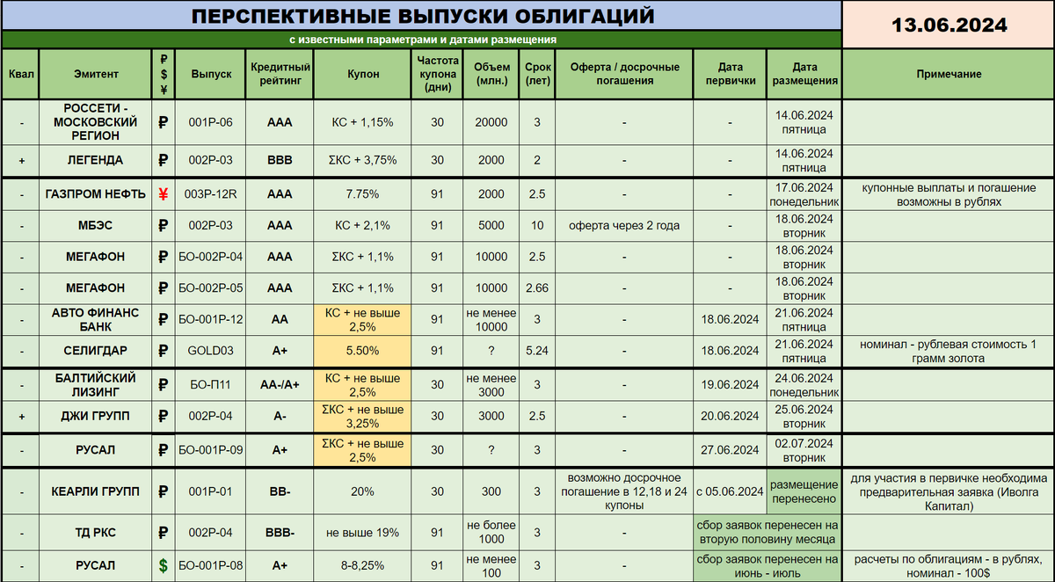Select issue code 001P-06

(211, 123)
